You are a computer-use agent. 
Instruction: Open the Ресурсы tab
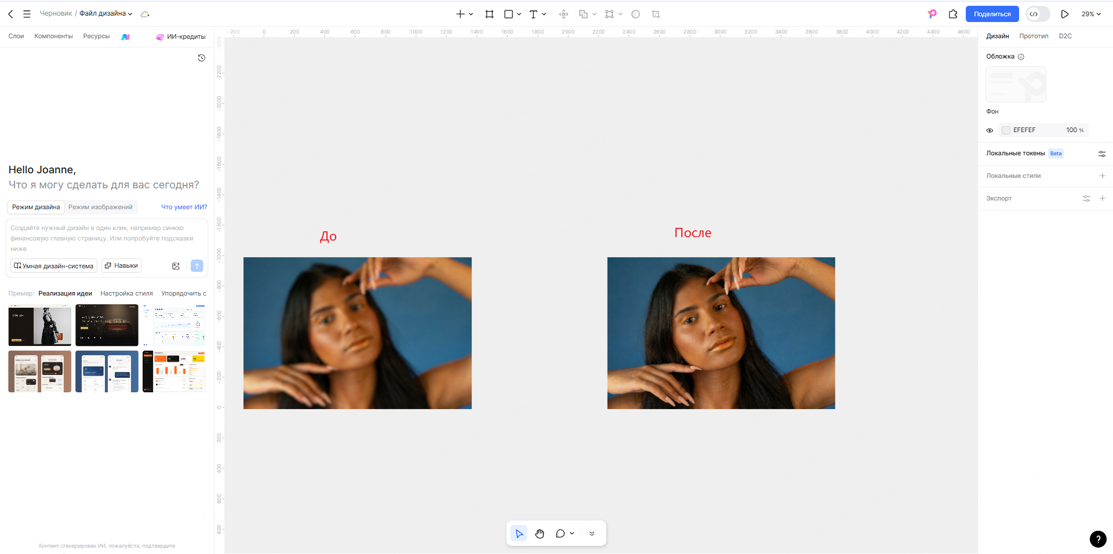(x=96, y=36)
